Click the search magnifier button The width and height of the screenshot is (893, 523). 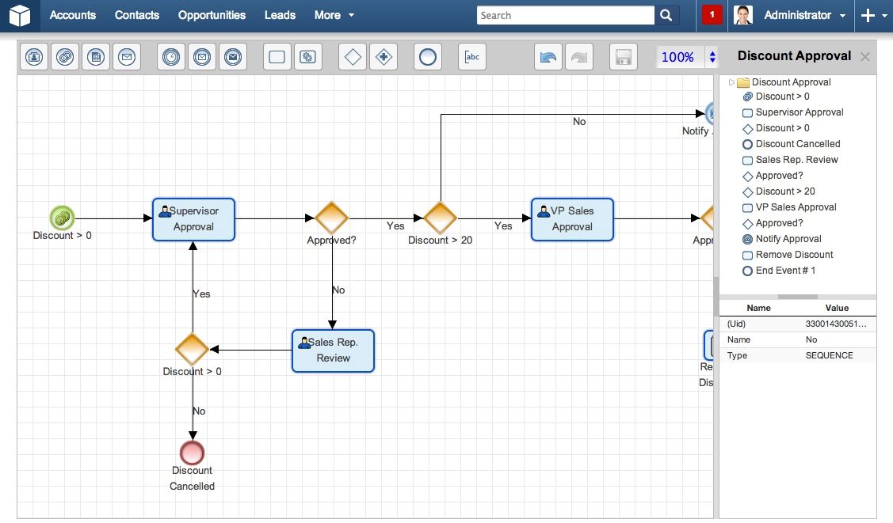pyautogui.click(x=666, y=15)
